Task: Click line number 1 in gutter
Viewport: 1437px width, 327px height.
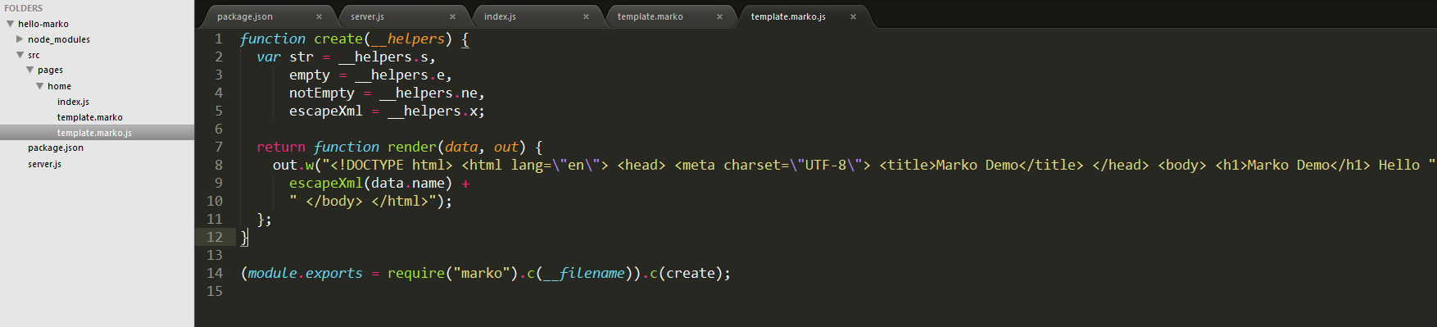Action: point(218,39)
